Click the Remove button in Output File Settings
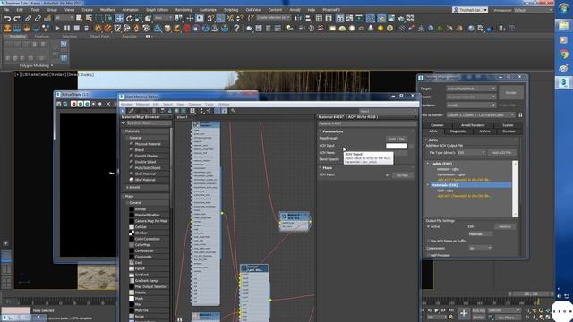This screenshot has height=322, width=573. pyautogui.click(x=505, y=226)
